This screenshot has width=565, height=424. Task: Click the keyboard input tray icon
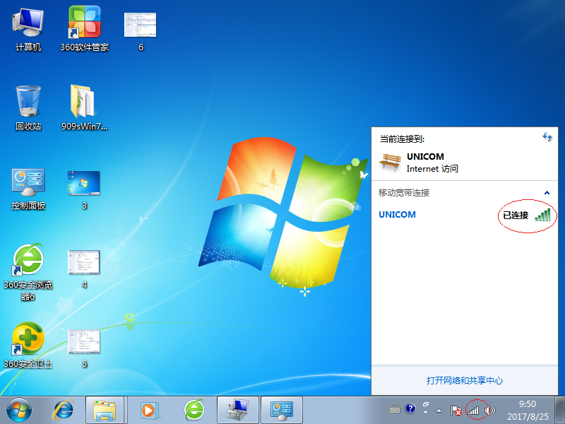click(x=395, y=410)
